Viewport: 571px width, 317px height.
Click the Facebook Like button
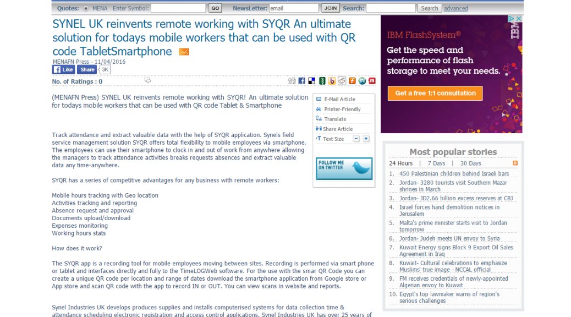pyautogui.click(x=63, y=70)
